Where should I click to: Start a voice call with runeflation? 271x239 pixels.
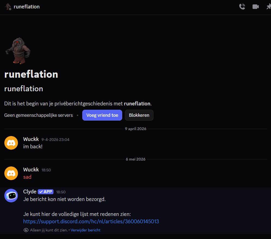pyautogui.click(x=242, y=7)
